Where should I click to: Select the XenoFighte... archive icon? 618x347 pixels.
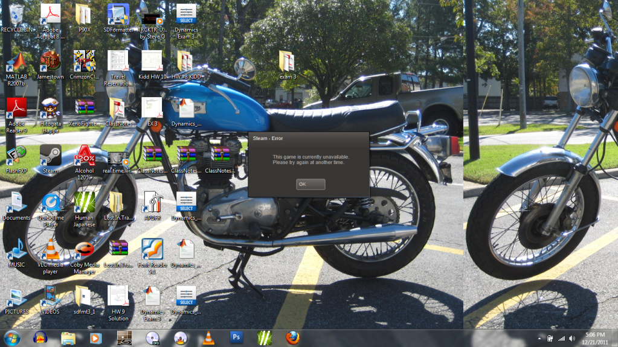coord(84,112)
